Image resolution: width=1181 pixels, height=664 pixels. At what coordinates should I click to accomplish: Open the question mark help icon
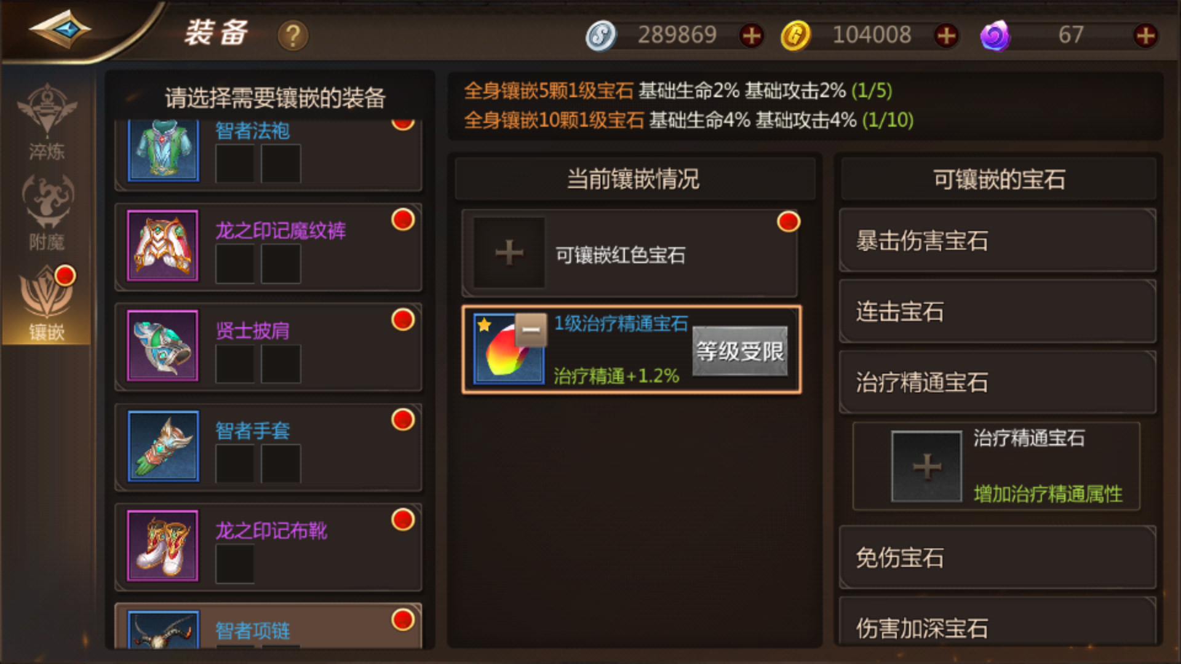tap(293, 36)
